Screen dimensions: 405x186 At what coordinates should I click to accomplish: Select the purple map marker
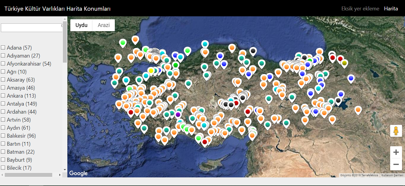coord(178,114)
